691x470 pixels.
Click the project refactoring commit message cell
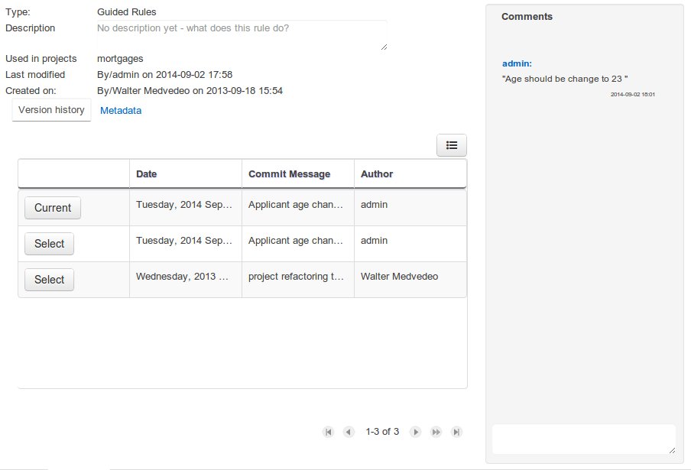point(297,277)
